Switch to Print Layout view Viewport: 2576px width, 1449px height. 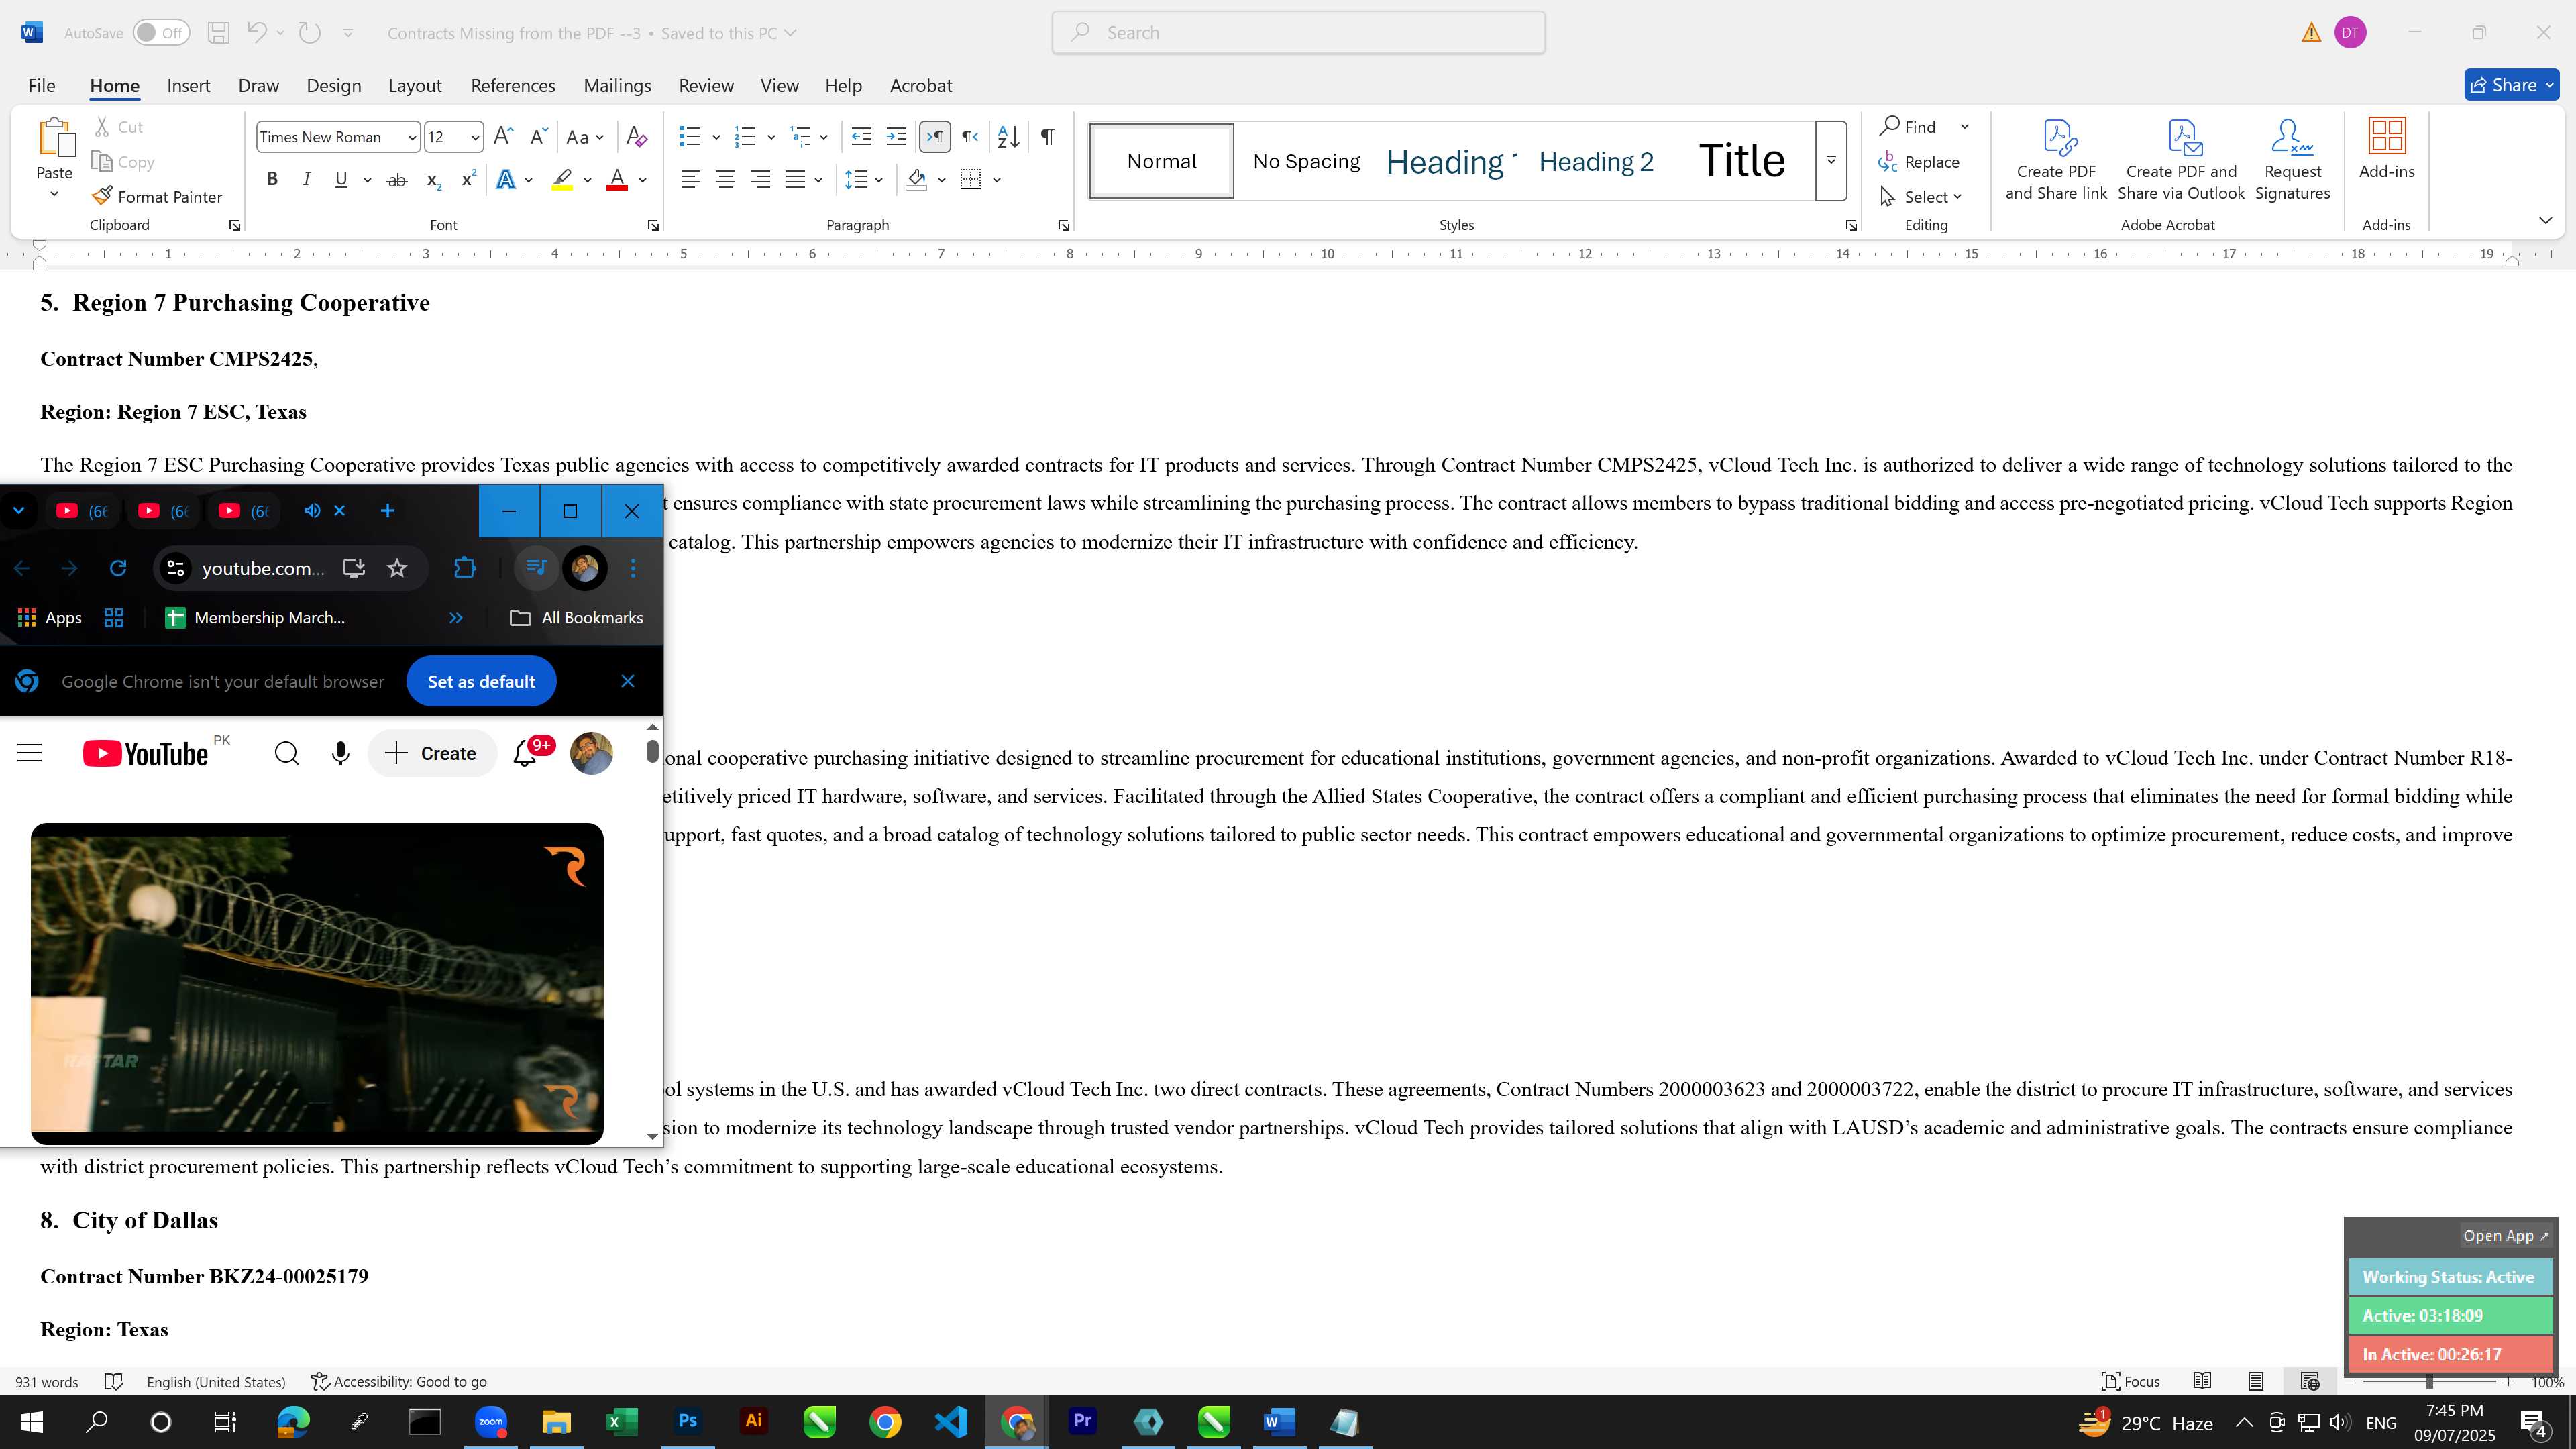pyautogui.click(x=2256, y=1381)
